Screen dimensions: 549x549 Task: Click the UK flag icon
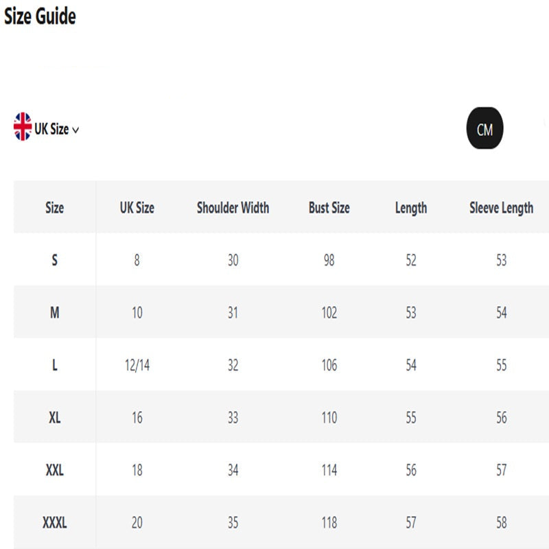coord(23,127)
